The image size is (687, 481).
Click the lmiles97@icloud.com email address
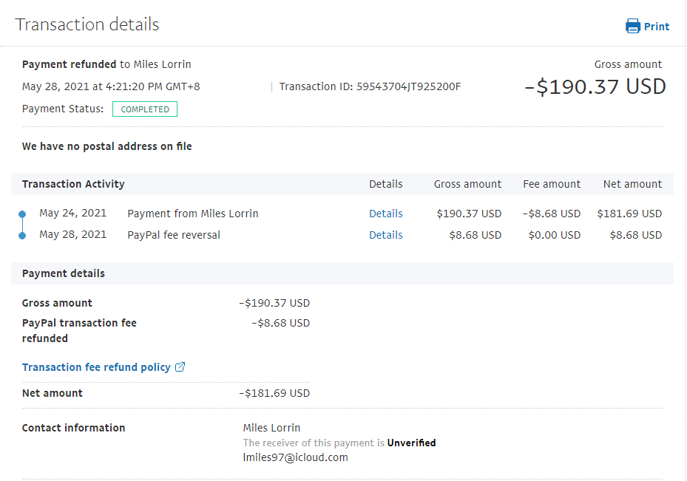click(x=295, y=457)
